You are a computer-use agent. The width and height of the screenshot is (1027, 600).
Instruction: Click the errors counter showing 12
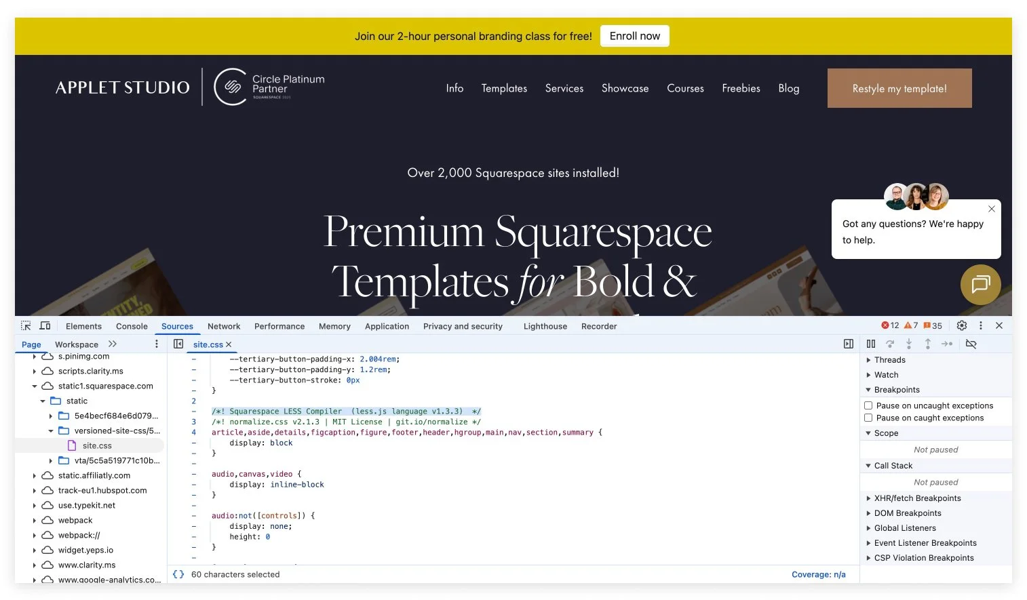pos(890,325)
